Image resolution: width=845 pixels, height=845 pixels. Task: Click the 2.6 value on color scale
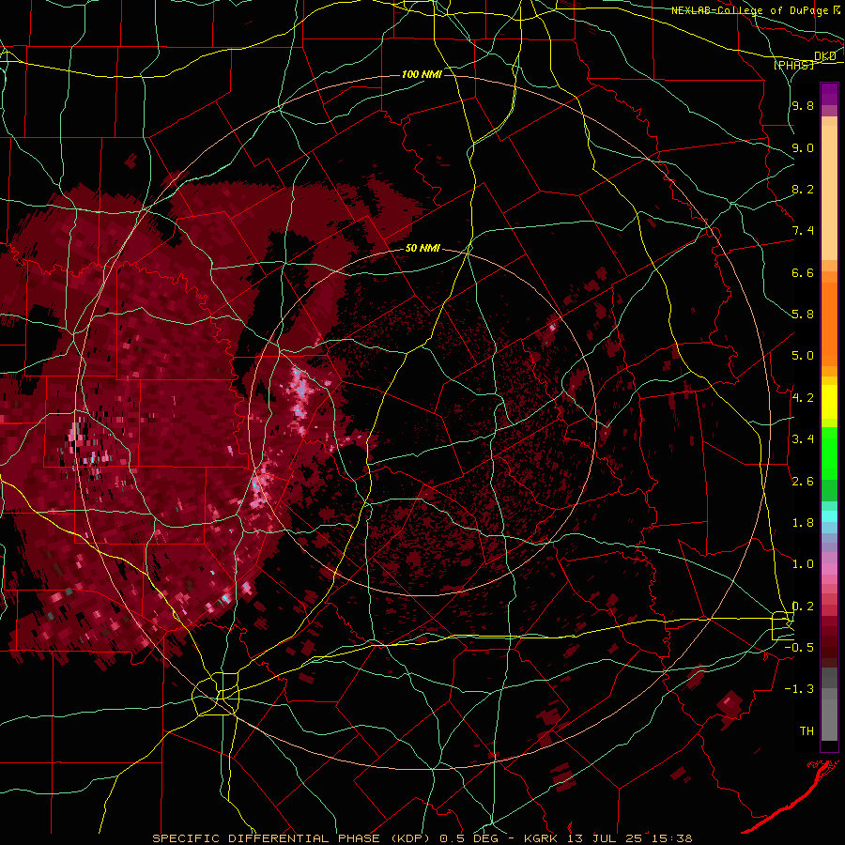pyautogui.click(x=803, y=482)
